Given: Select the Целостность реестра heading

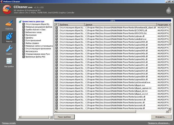Looking at the screenshot, I should pos(33,21).
